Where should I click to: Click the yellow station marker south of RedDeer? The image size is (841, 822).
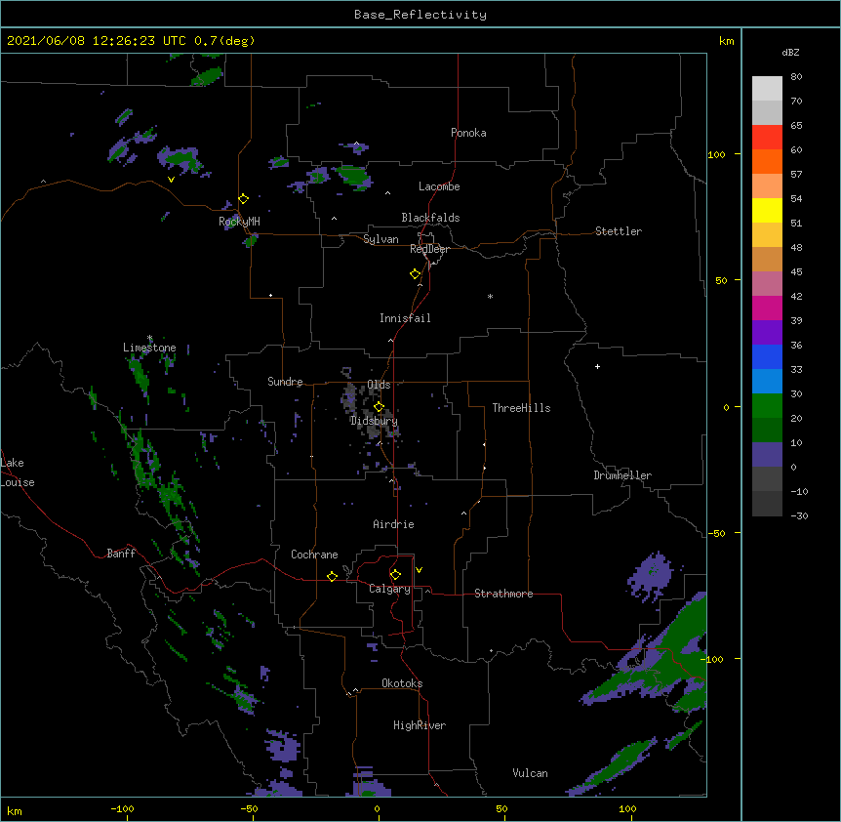pos(416,274)
